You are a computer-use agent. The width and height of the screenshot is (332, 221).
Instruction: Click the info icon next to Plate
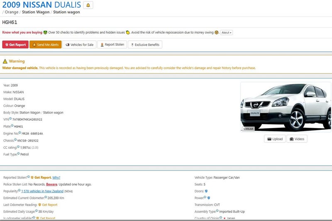pyautogui.click(x=12, y=126)
